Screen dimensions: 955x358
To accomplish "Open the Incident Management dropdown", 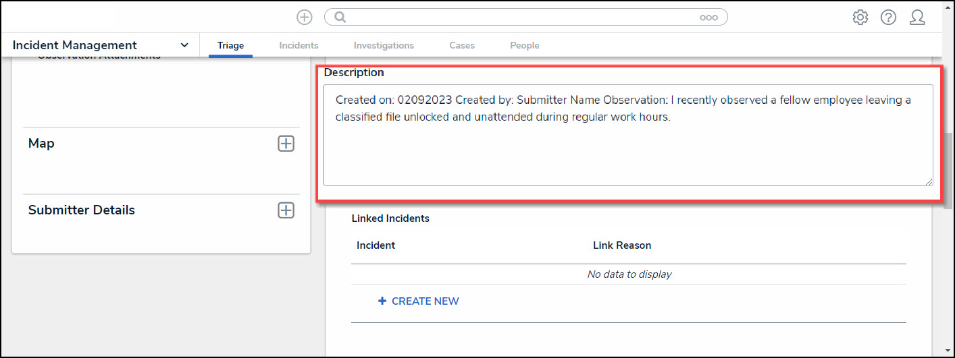I will click(101, 45).
